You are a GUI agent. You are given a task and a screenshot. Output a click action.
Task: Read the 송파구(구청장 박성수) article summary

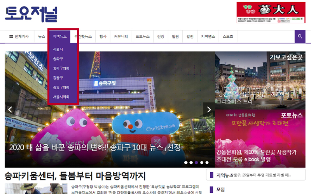tap(137, 189)
